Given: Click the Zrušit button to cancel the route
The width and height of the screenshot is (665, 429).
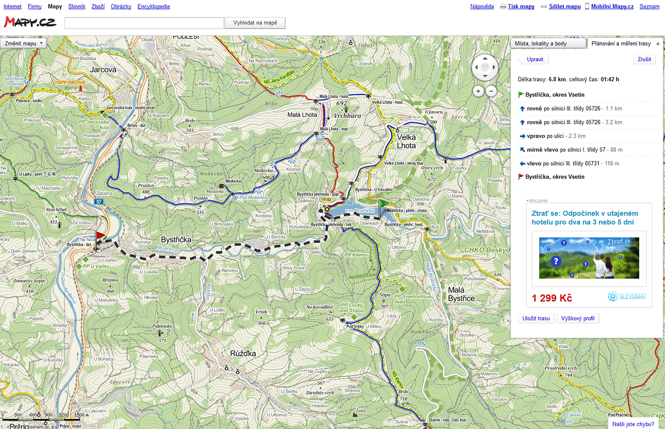Looking at the screenshot, I should 644,59.
